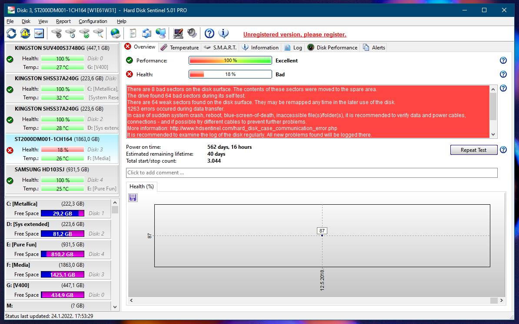519x324 pixels.
Task: Click the refresh disk status icon
Action: [x=11, y=33]
